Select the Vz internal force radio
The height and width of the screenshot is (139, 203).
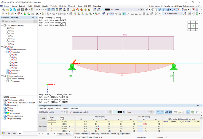tap(10, 60)
